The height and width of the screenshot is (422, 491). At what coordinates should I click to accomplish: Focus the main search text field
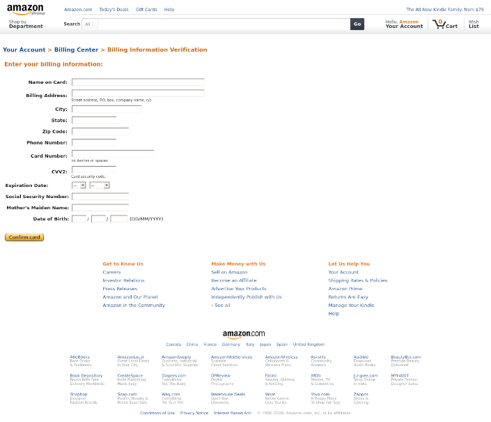[223, 24]
